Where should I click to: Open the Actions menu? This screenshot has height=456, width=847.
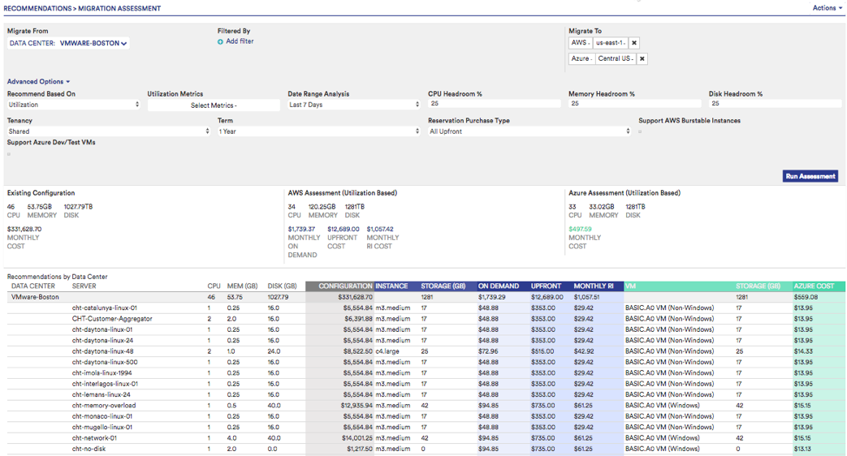[x=827, y=8]
